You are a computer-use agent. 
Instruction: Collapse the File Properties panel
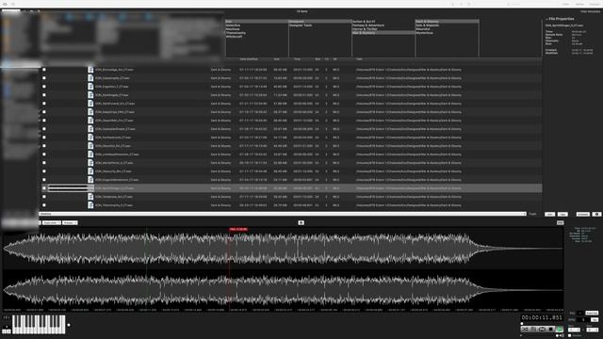[x=547, y=19]
